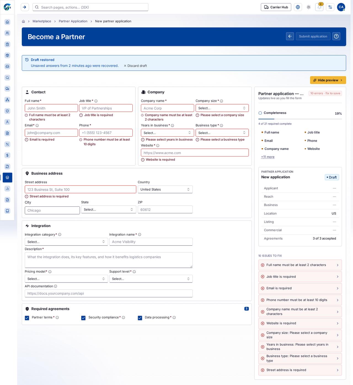Click the Description text area
Image resolution: width=353 pixels, height=385 pixels.
(x=109, y=260)
